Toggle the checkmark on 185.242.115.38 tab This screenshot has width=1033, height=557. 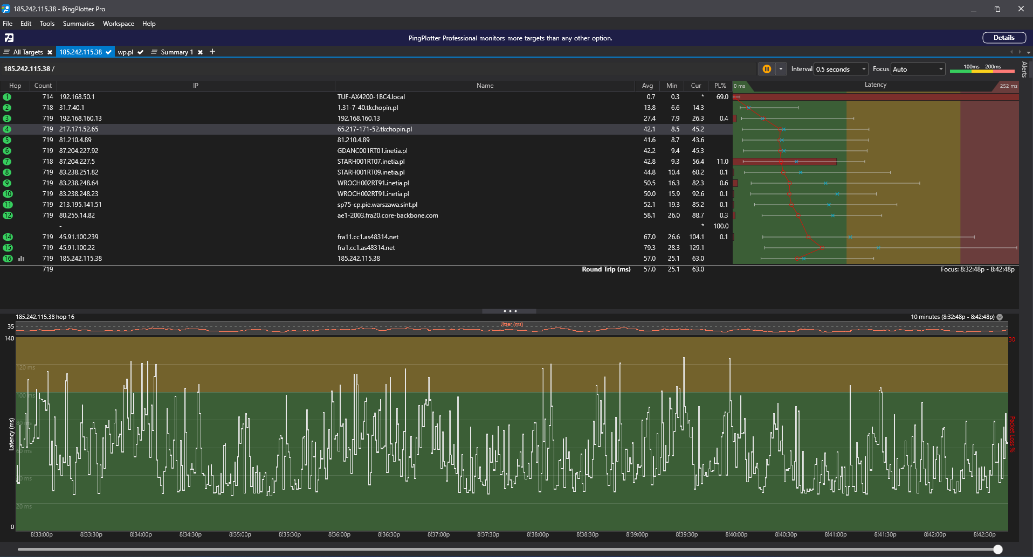tap(108, 52)
